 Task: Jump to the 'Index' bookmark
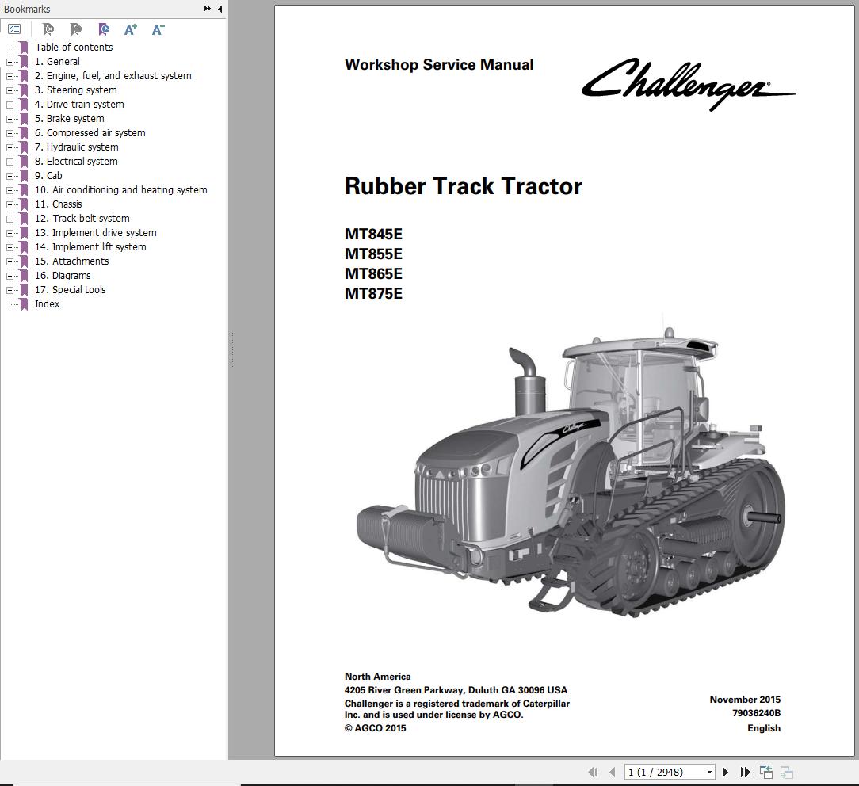point(47,304)
